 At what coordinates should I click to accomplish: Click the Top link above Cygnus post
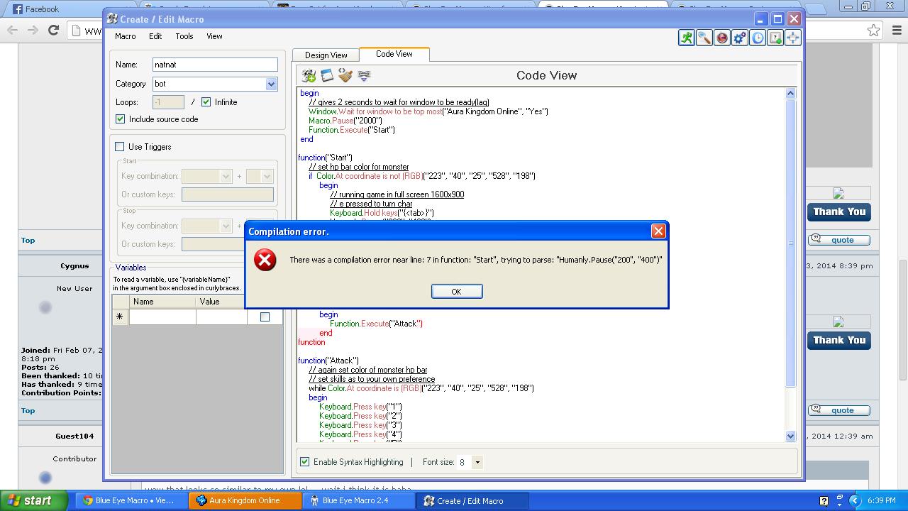click(x=28, y=241)
